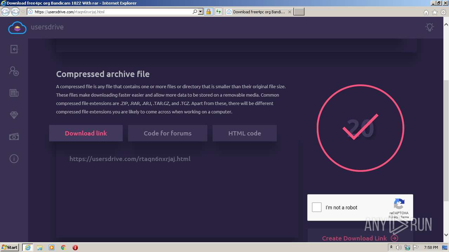The height and width of the screenshot is (252, 449).
Task: Open the IE Favorites star icon
Action: click(435, 12)
